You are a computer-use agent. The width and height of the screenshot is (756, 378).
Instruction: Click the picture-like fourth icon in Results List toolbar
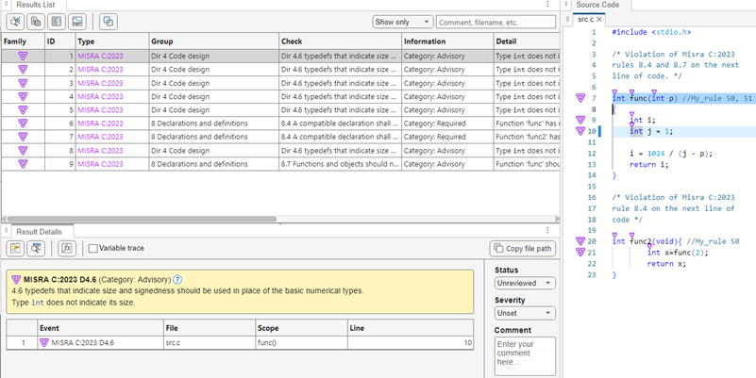click(x=78, y=22)
